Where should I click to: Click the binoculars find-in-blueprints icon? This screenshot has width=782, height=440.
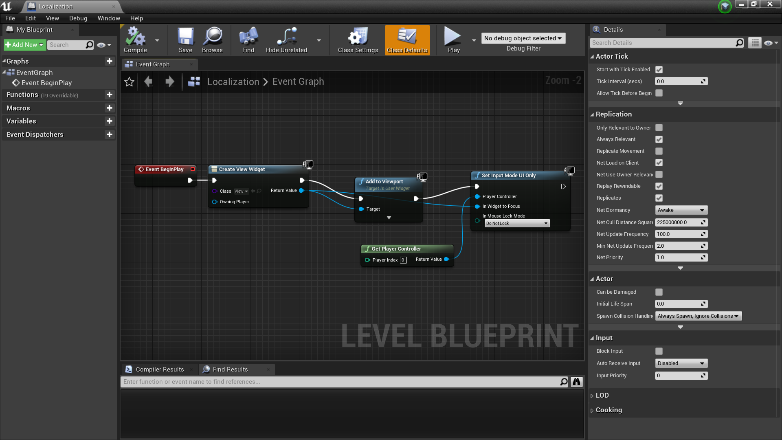tap(576, 382)
